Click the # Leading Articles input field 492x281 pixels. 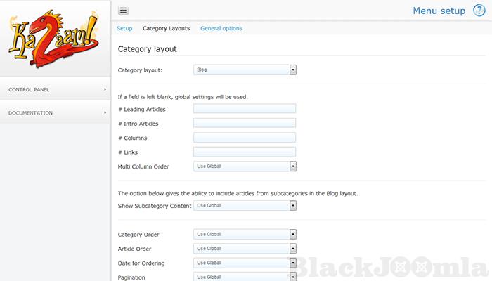click(x=245, y=108)
